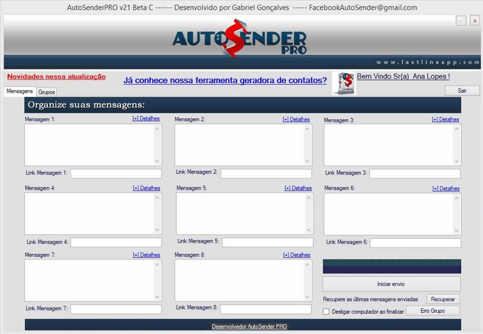
Task: Click scroll-down arrow in Mensagem 5 box
Action: (x=308, y=230)
